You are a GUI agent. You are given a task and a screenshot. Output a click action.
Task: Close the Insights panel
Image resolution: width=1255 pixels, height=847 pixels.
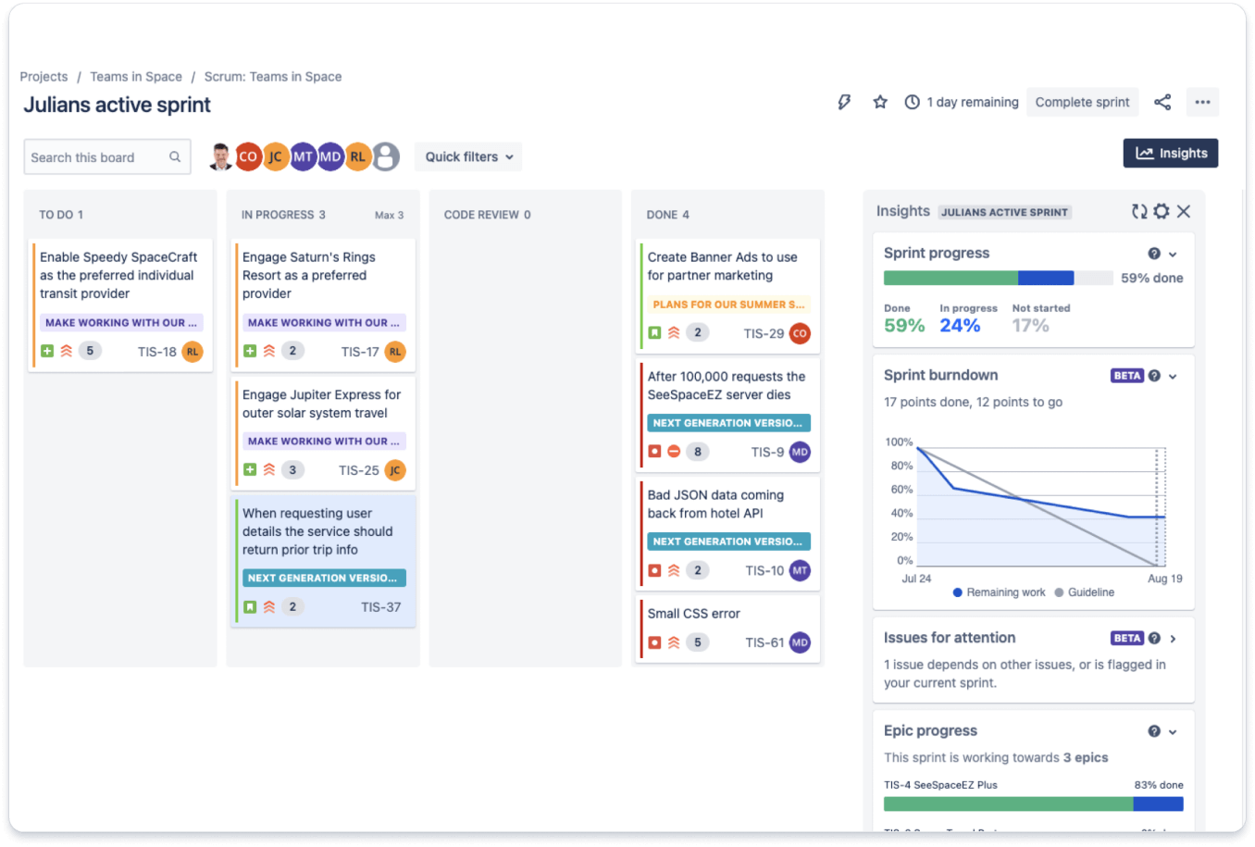[1184, 211]
